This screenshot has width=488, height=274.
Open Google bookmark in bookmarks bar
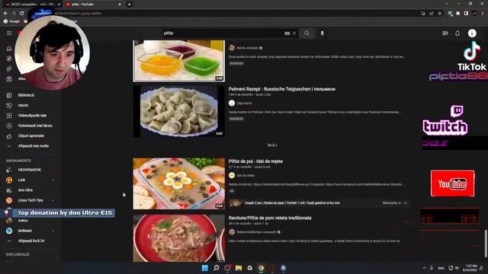click(x=11, y=21)
